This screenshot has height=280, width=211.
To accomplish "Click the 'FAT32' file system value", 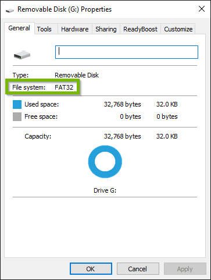I will [64, 87].
